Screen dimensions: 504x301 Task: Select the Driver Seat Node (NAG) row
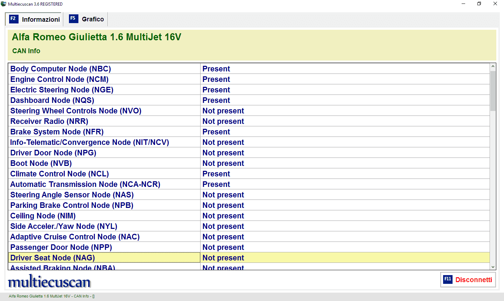coord(248,258)
